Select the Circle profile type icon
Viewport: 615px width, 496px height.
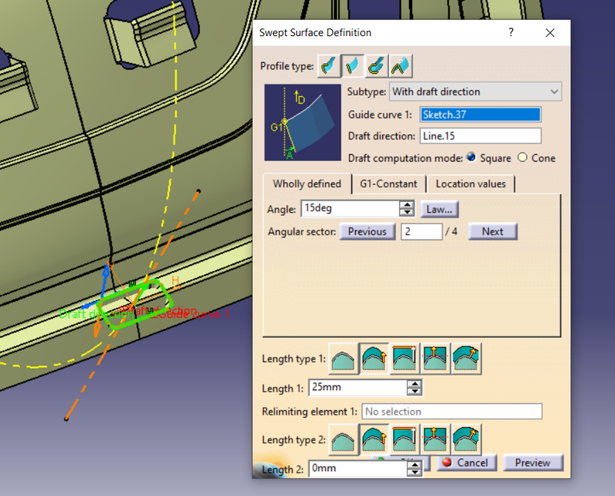(376, 66)
